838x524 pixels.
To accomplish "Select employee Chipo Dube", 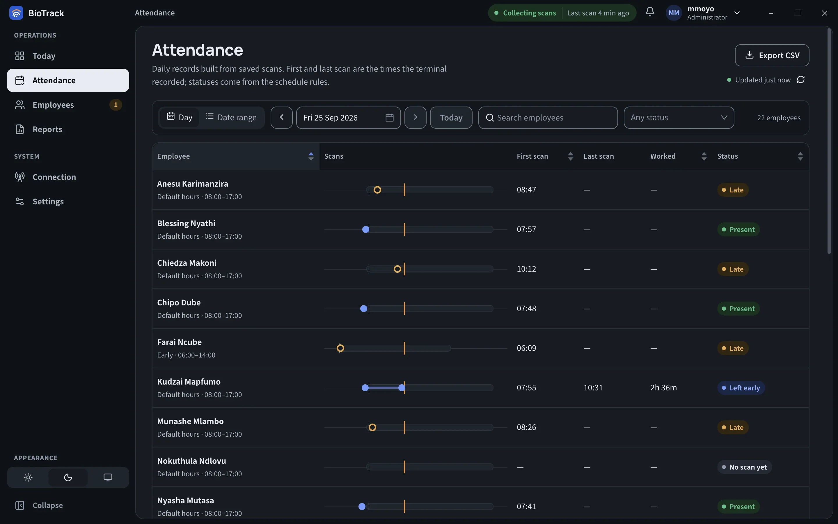I will (179, 302).
